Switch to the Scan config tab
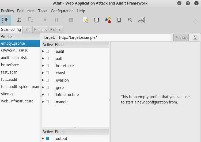The height and width of the screenshot is (142, 201). click(11, 29)
